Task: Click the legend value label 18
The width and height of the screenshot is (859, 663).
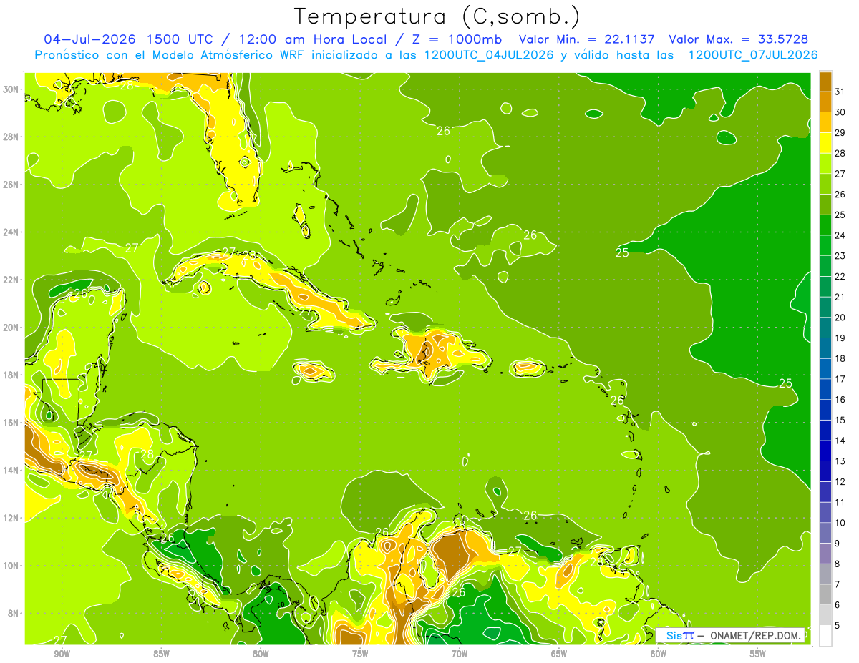Action: [840, 358]
